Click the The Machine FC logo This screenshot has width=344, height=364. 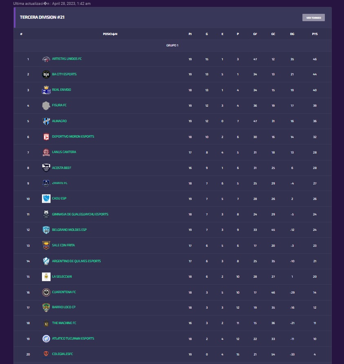[46, 323]
